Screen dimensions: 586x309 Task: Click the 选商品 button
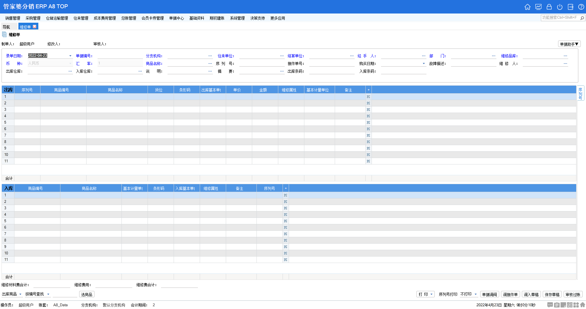(x=87, y=295)
